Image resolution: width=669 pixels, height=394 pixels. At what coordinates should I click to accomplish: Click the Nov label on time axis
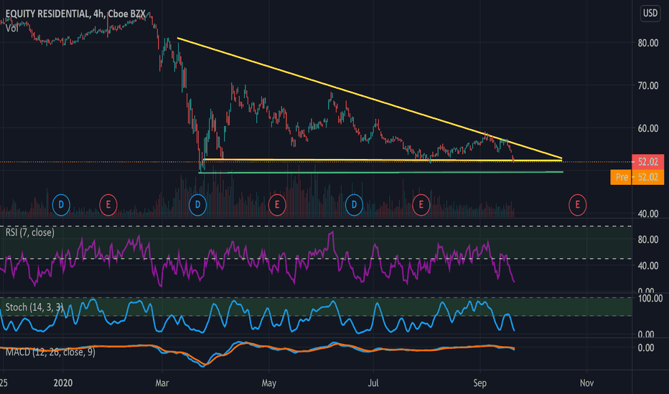tap(586, 383)
